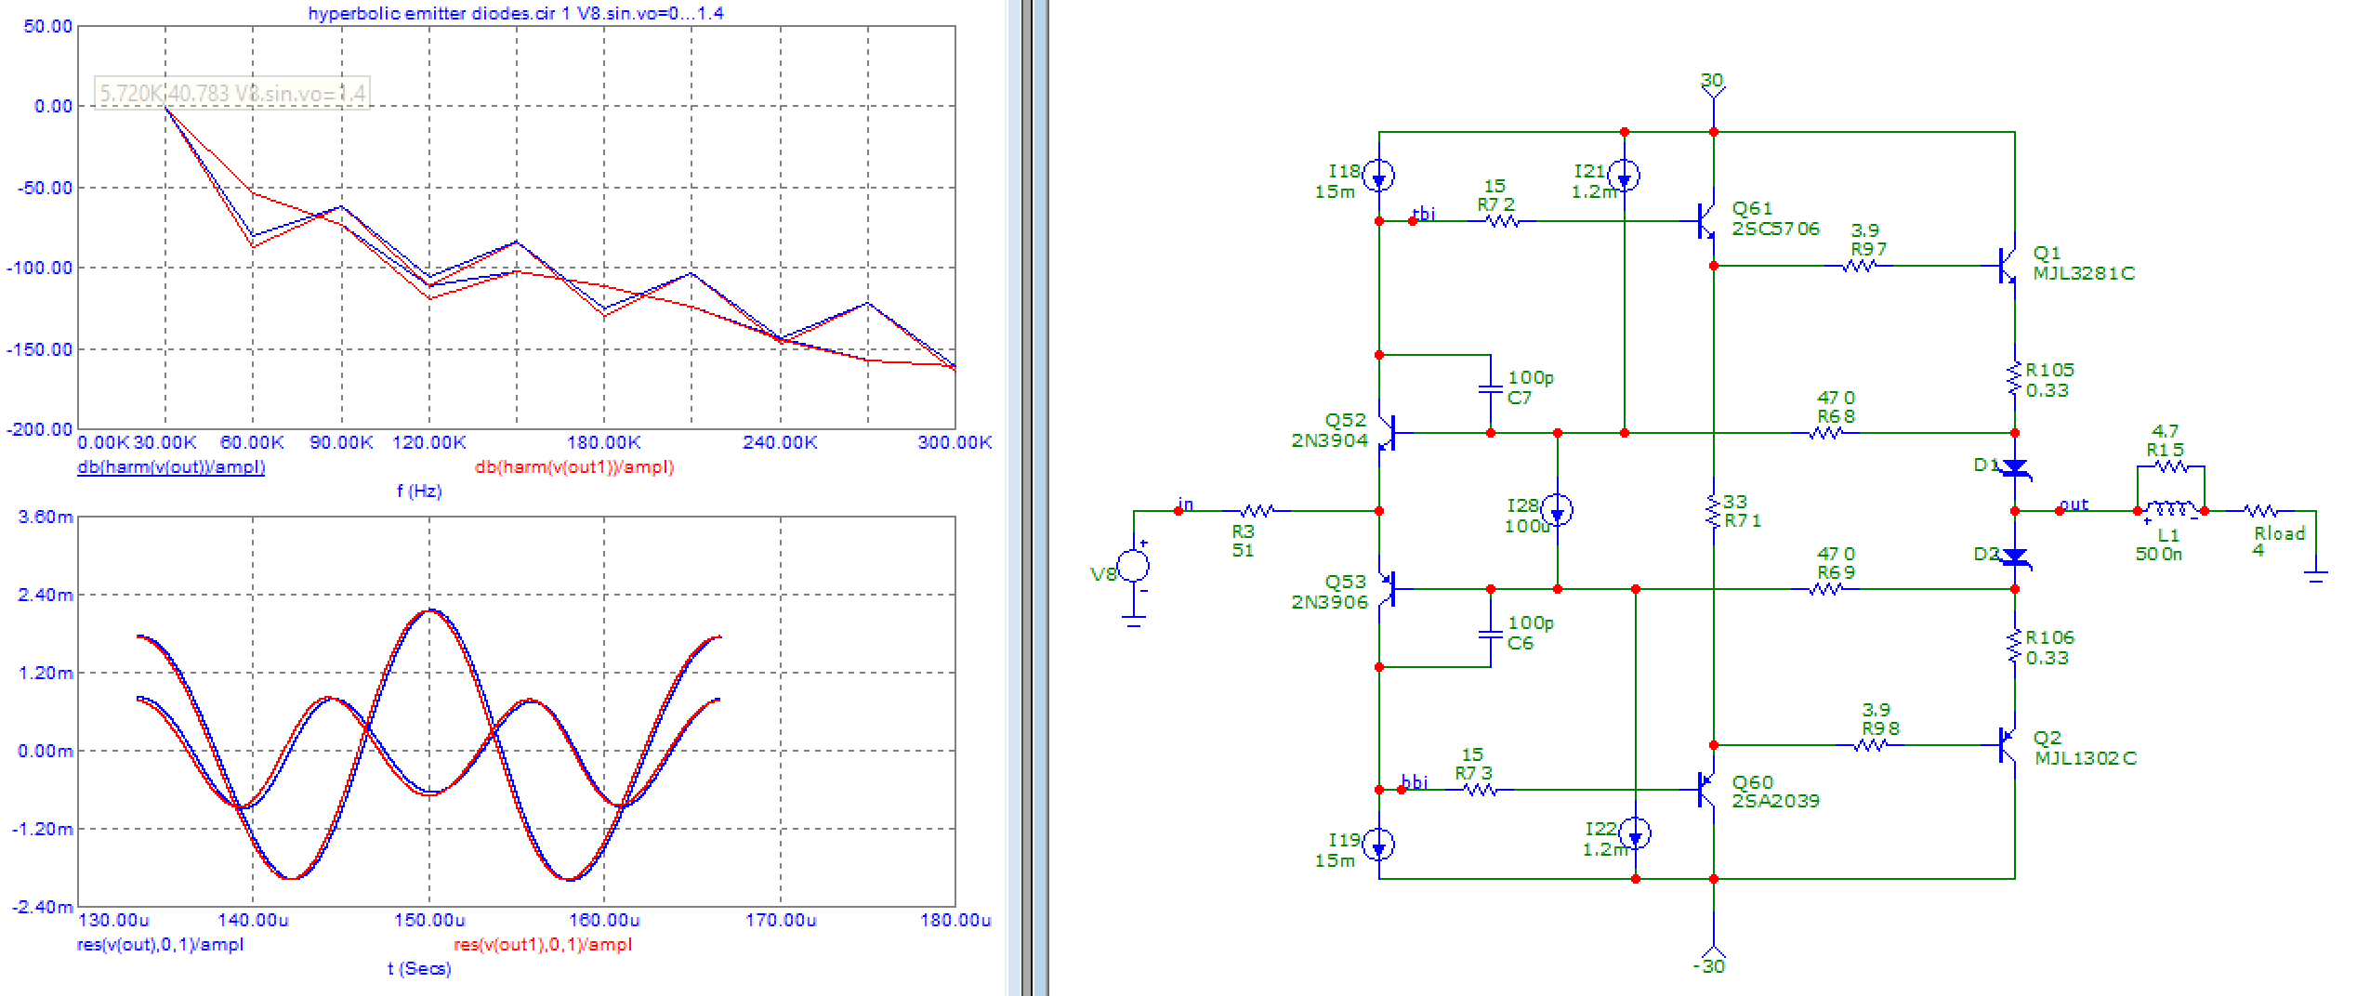
Task: Click the MJL3281C model name text
Action: (x=2084, y=273)
